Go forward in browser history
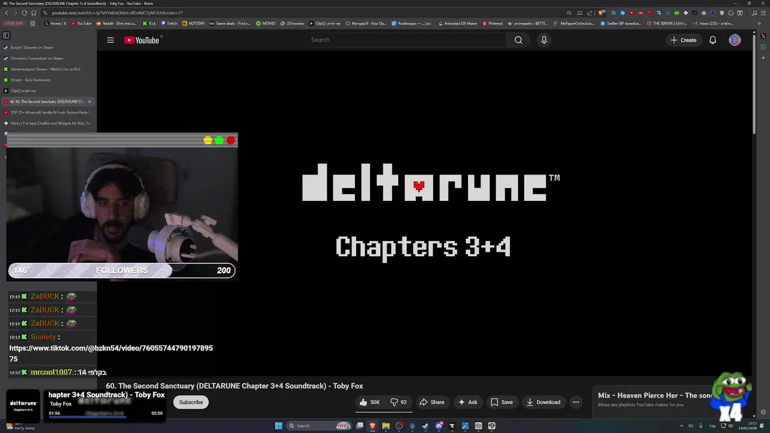Screen dimensions: 770x433 coord(16,13)
